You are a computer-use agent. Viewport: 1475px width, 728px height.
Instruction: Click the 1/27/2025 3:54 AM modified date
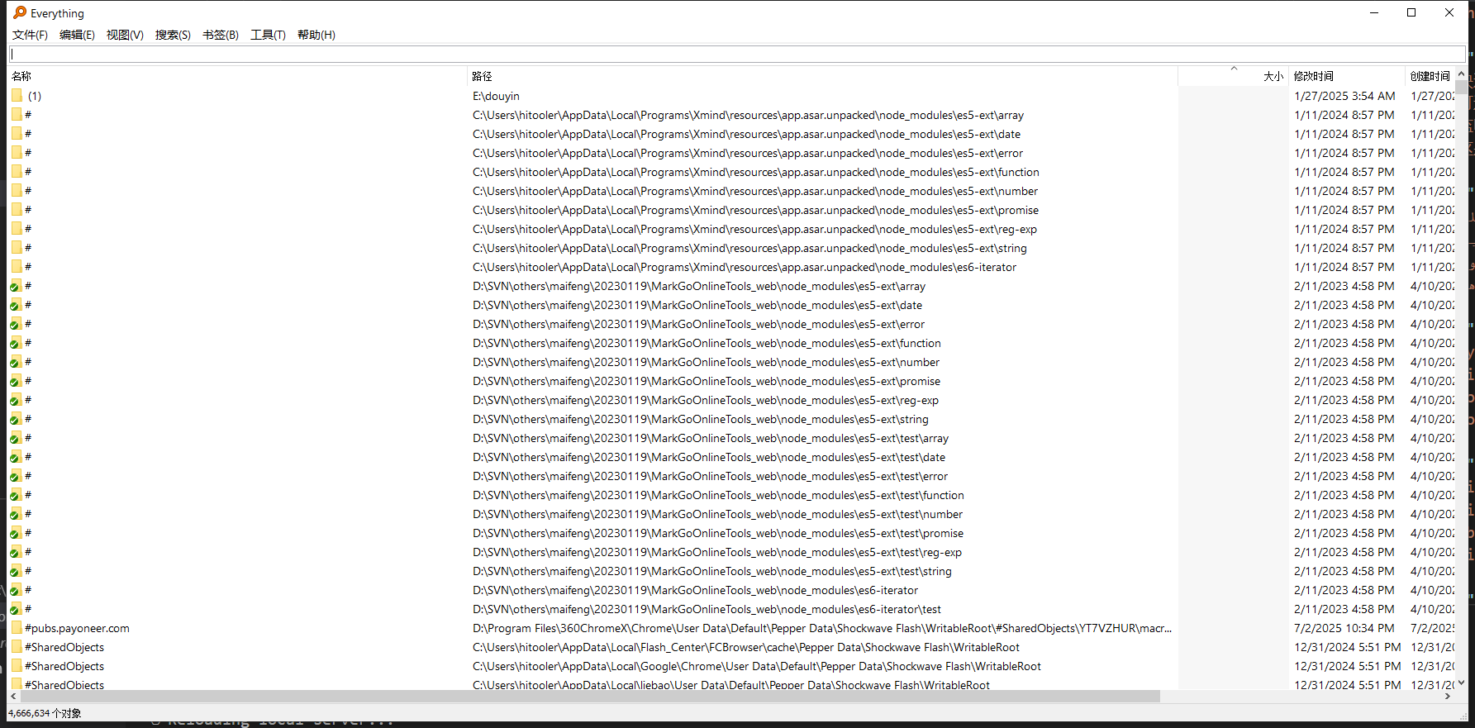tap(1344, 96)
